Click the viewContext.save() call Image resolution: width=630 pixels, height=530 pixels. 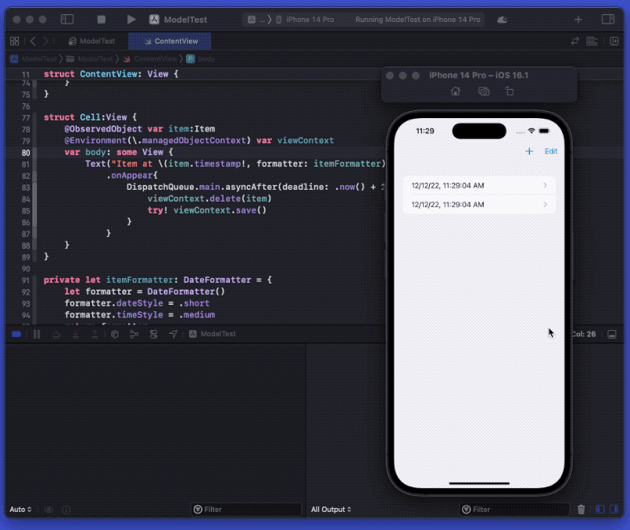pos(220,210)
